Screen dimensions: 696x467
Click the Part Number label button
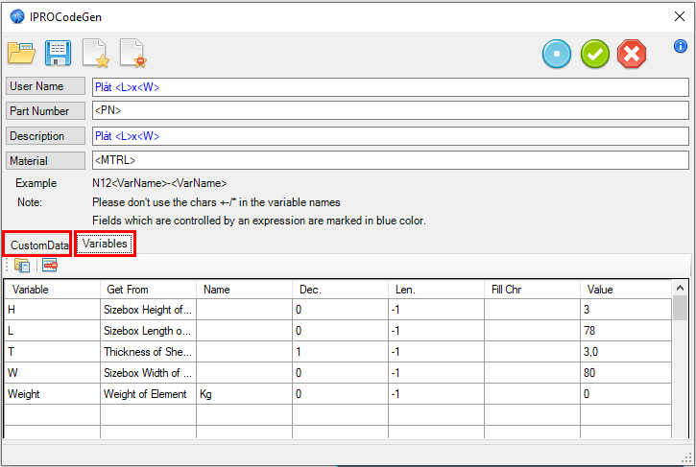(x=45, y=111)
